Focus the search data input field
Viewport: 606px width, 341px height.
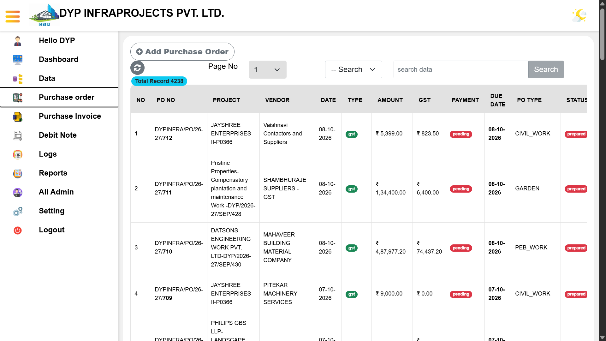point(460,69)
